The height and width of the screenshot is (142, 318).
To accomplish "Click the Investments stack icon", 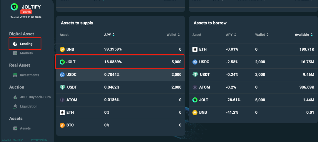I will [15, 75].
